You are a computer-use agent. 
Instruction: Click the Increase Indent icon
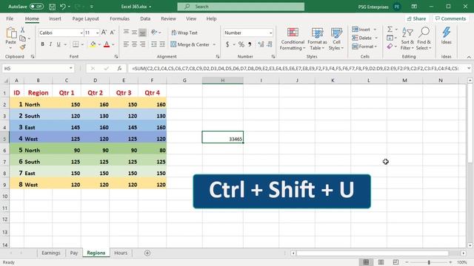point(162,44)
